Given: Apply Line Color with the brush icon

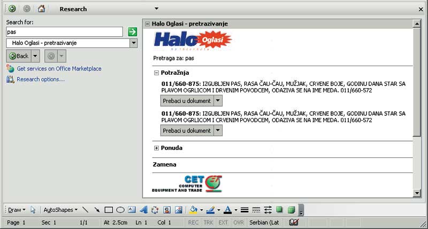Looking at the screenshot, I should pos(210,210).
